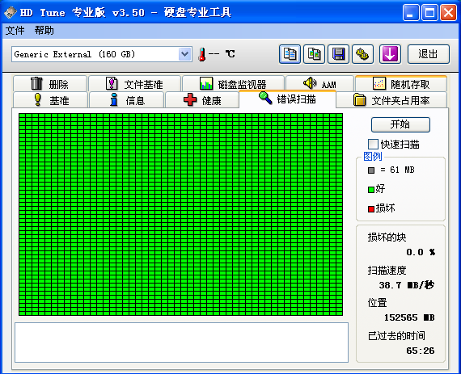Click the copy screenshot to clipboard icon
Screen dimensions: 461x374
314,54
